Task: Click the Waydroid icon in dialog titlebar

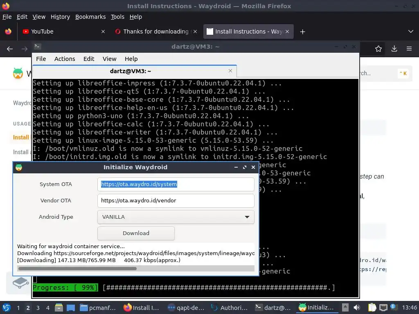Action: pos(19,167)
